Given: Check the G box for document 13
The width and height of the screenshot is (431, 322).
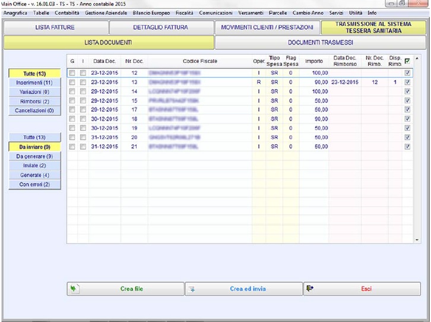Looking at the screenshot, I should [x=72, y=82].
